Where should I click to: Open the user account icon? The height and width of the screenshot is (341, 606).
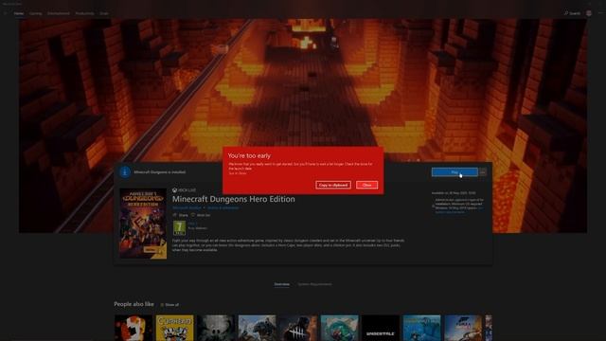coord(589,13)
